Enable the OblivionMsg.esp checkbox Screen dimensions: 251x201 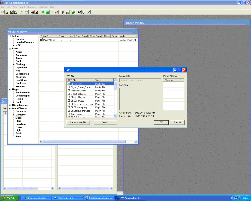69,97
